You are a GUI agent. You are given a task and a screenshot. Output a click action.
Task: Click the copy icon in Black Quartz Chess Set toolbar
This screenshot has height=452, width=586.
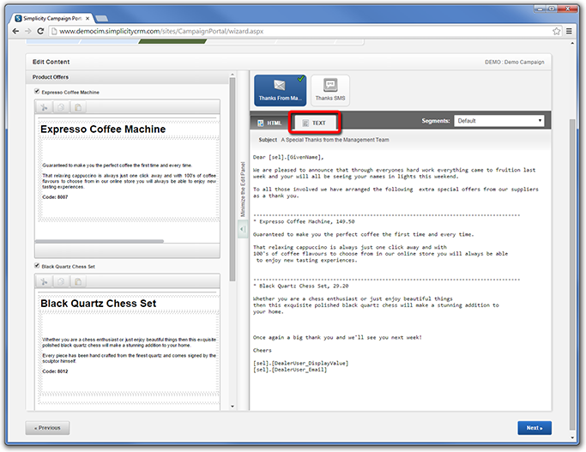61,281
